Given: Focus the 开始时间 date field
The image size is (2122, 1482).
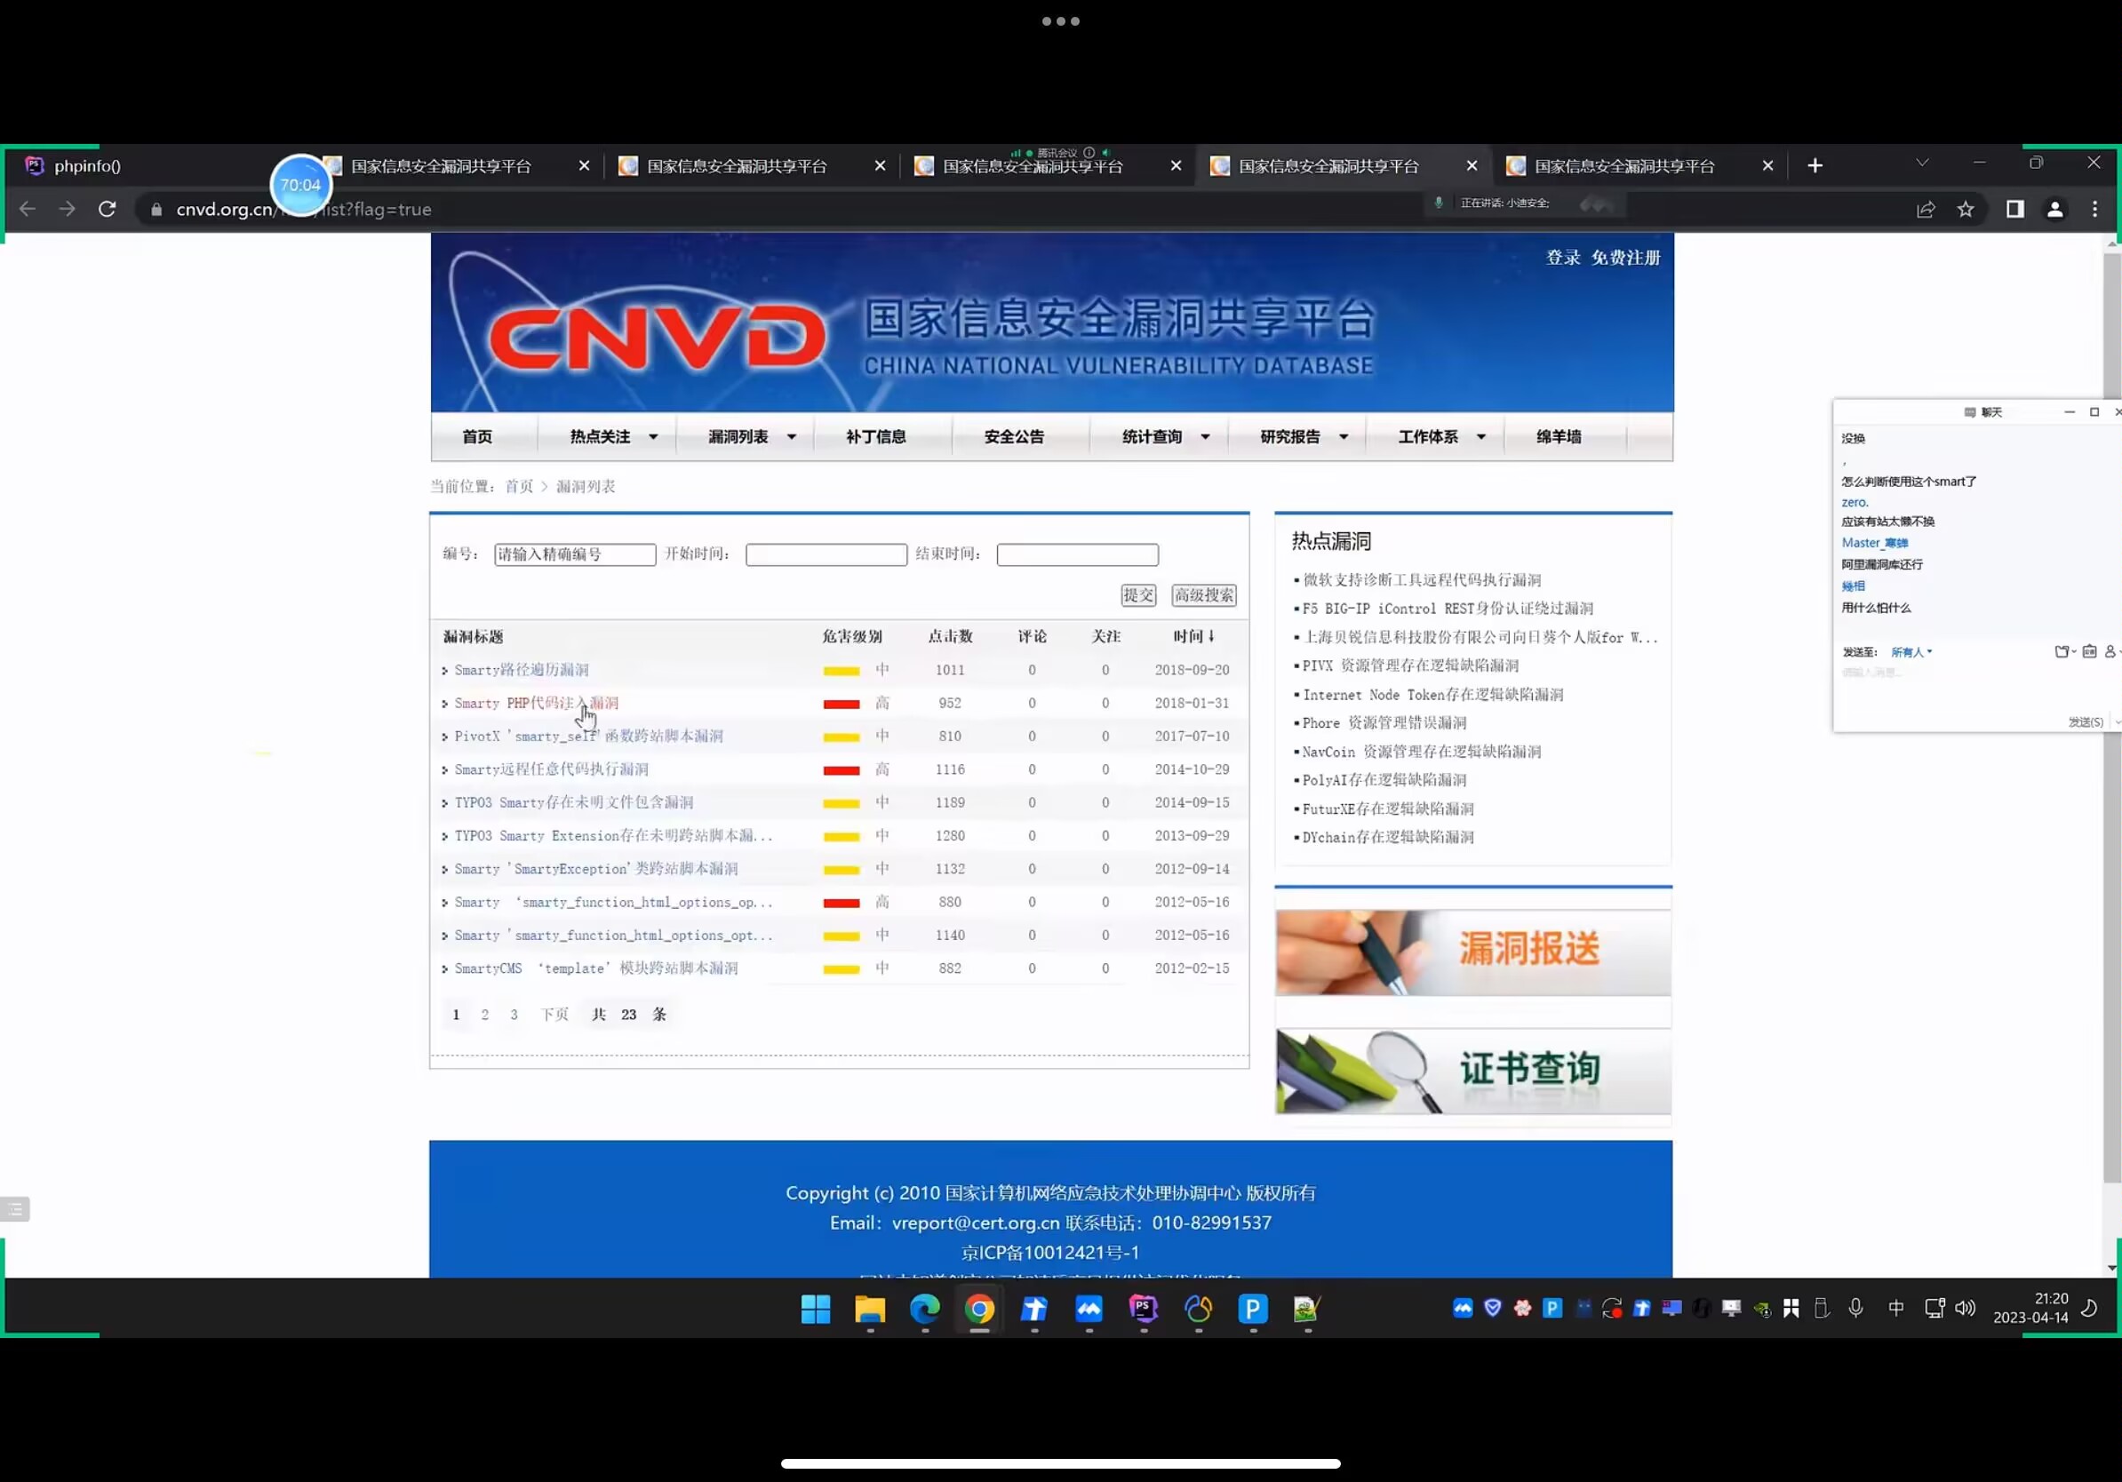Looking at the screenshot, I should click(826, 554).
